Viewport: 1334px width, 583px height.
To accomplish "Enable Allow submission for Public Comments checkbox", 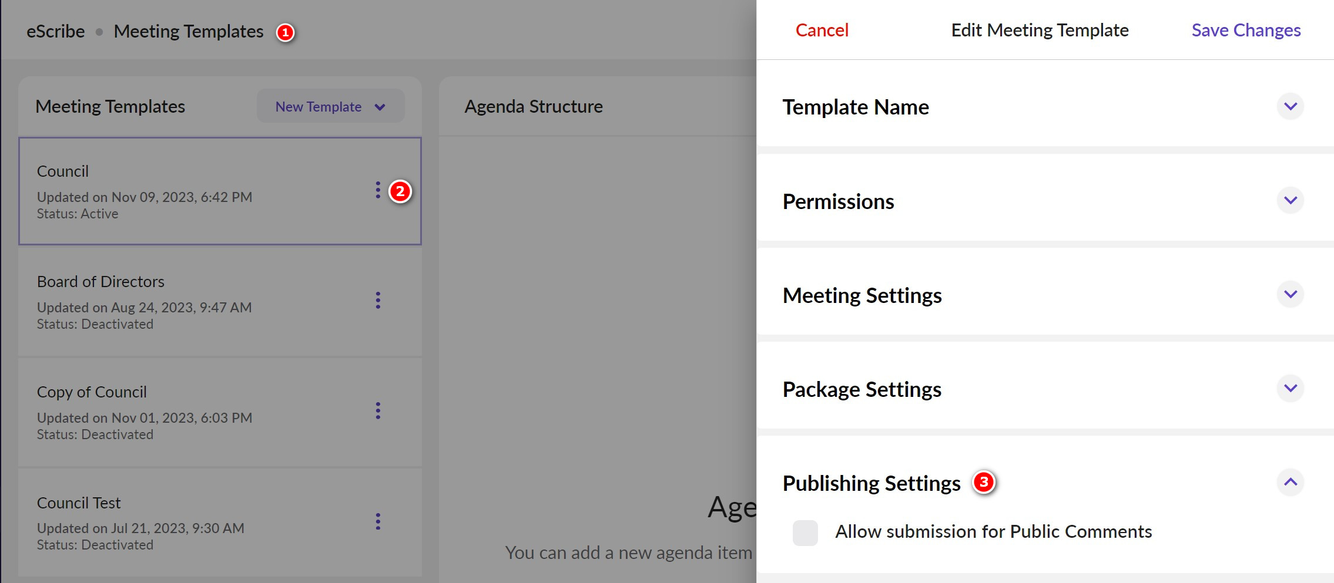I will point(805,533).
